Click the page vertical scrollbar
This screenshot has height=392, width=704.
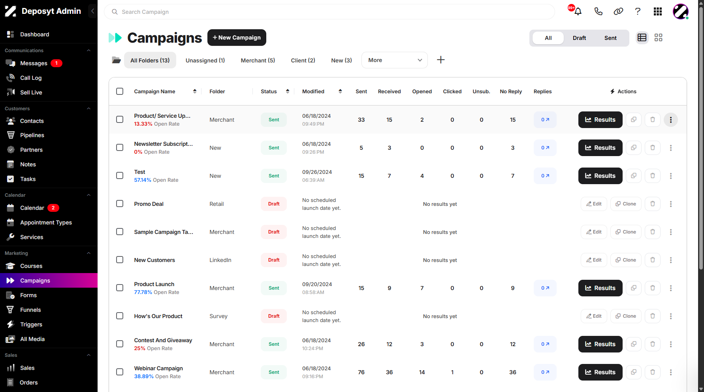tap(701, 138)
